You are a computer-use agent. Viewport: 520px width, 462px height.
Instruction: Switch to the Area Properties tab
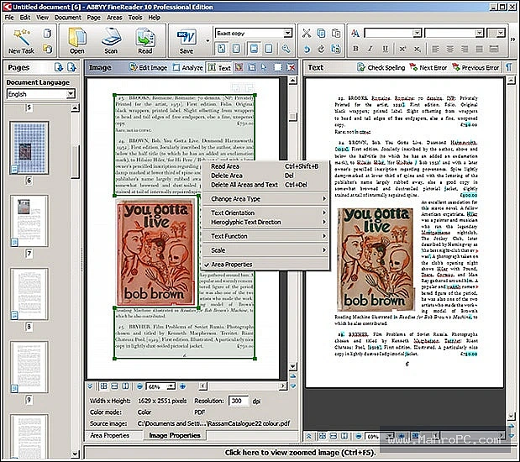[110, 435]
